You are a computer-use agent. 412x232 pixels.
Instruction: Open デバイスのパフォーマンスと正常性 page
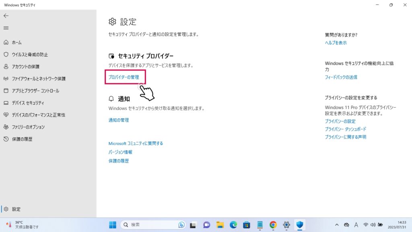pos(38,115)
